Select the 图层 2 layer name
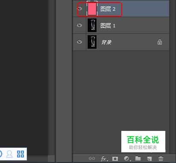Viewport: 176px width, 163px height. point(108,9)
